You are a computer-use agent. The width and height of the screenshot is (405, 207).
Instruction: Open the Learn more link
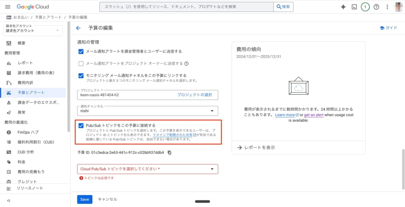(287, 115)
